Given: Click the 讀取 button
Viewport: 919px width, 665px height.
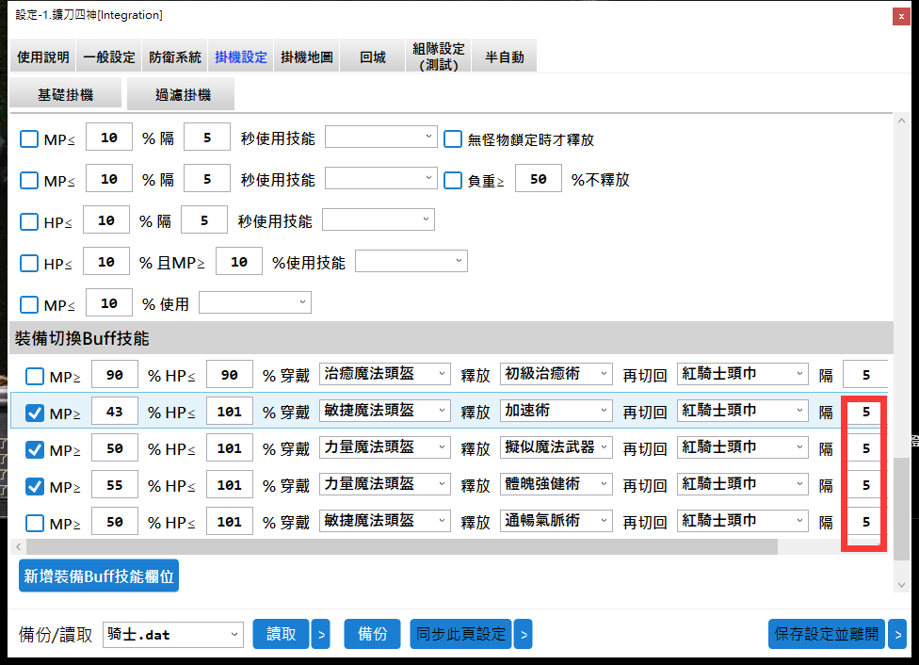Looking at the screenshot, I should pos(281,634).
